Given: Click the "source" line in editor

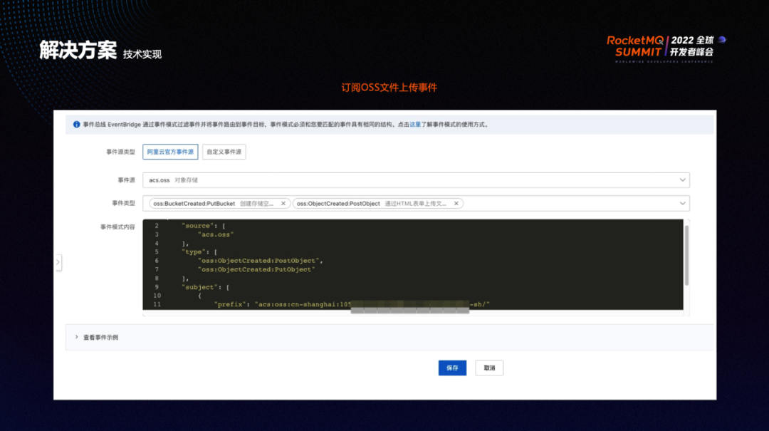Looking at the screenshot, I should pos(203,226).
